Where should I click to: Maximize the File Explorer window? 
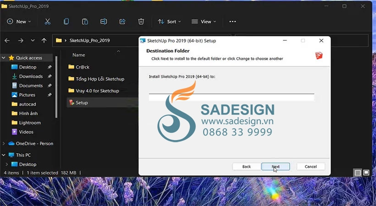pyautogui.click(x=344, y=6)
